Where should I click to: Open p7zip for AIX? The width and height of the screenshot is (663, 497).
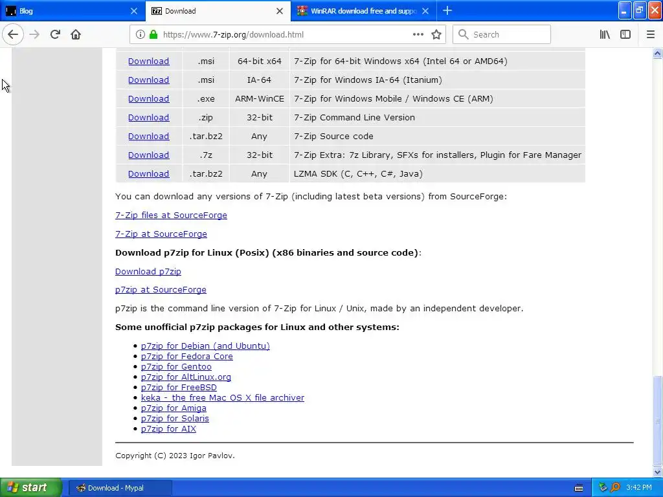[x=169, y=429]
